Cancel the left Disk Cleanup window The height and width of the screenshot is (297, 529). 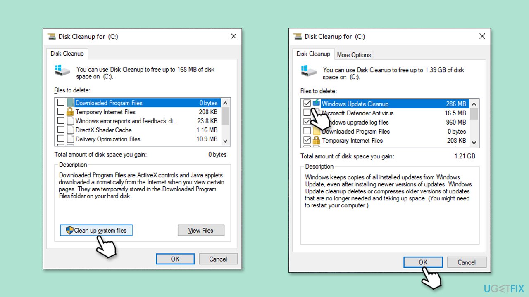point(218,259)
